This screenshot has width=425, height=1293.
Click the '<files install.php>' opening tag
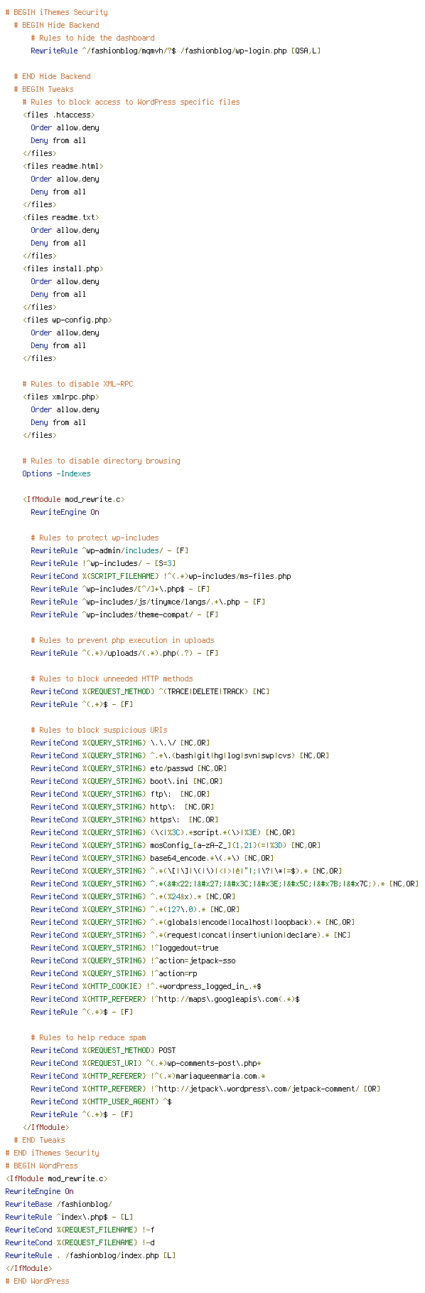[63, 268]
